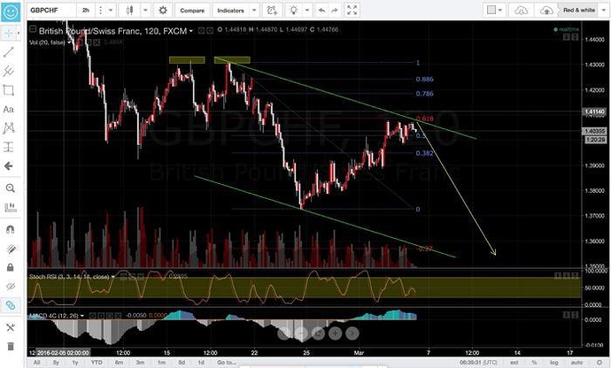
Task: Expand the chart style dropdown arrow
Action: pyautogui.click(x=145, y=11)
